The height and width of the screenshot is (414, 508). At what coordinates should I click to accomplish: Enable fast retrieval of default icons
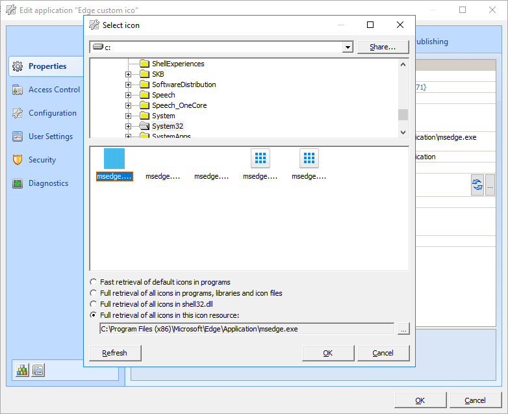pyautogui.click(x=95, y=282)
